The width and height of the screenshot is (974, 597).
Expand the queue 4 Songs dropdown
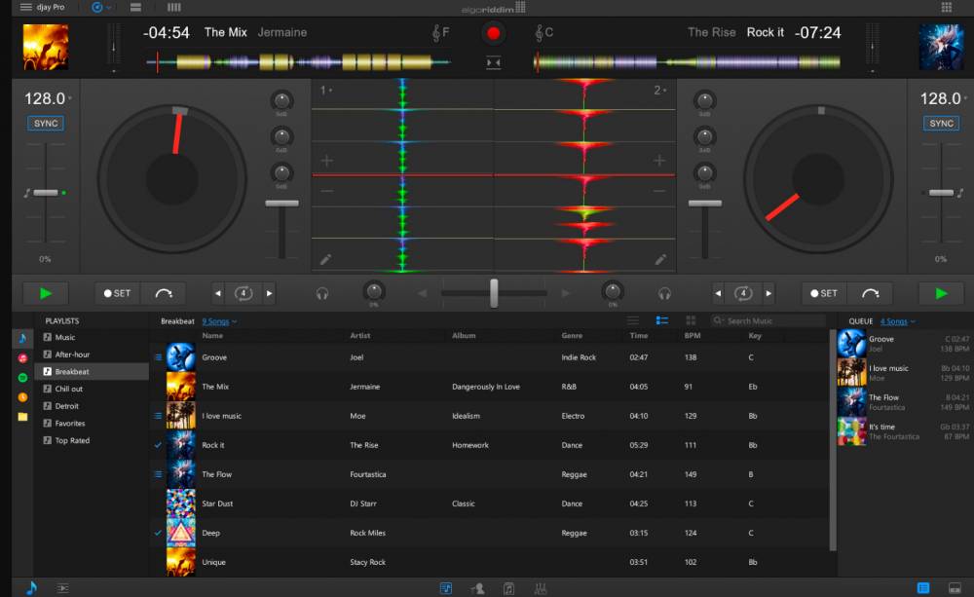click(897, 321)
